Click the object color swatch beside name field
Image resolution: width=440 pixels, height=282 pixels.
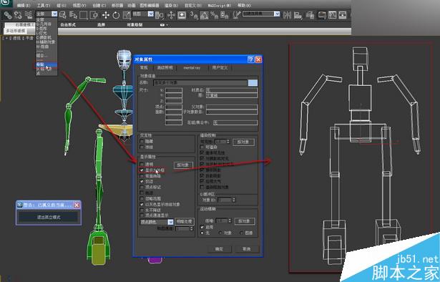coord(253,83)
